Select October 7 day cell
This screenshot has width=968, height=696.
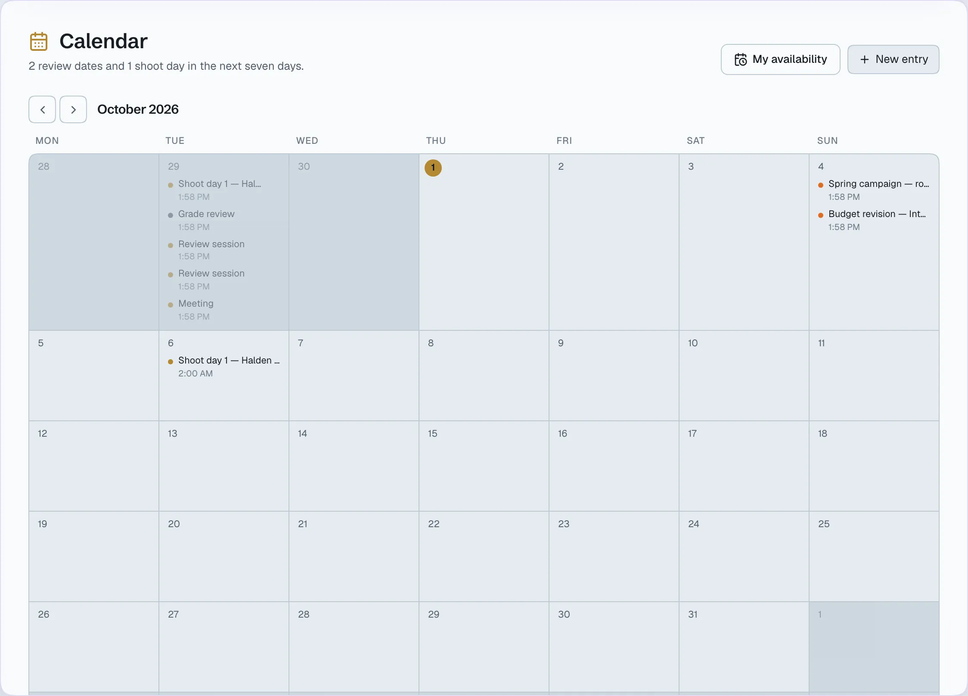coord(354,376)
